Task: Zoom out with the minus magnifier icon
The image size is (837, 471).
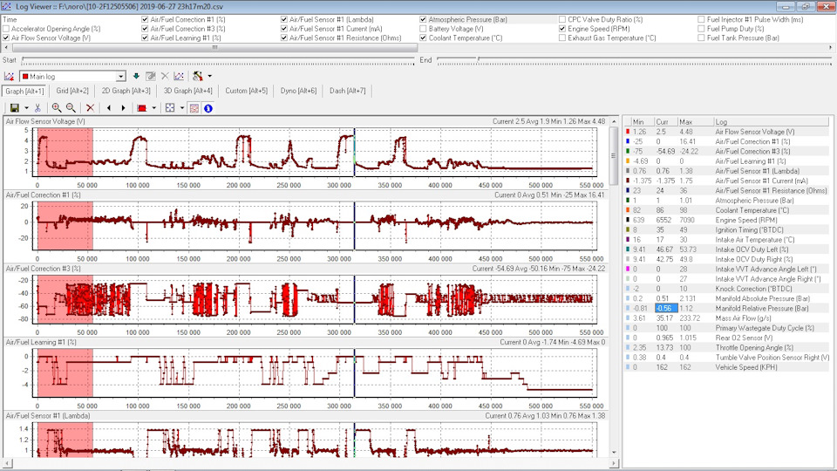Action: [x=71, y=108]
